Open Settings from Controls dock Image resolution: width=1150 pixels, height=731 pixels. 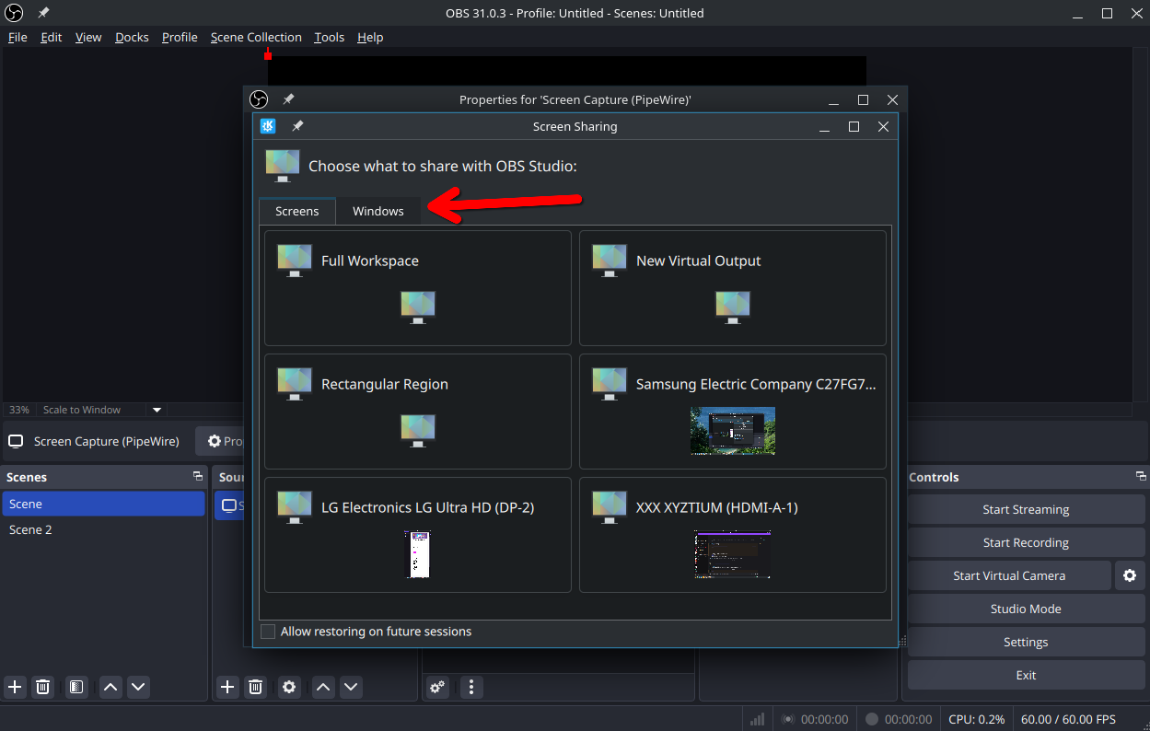click(1026, 642)
